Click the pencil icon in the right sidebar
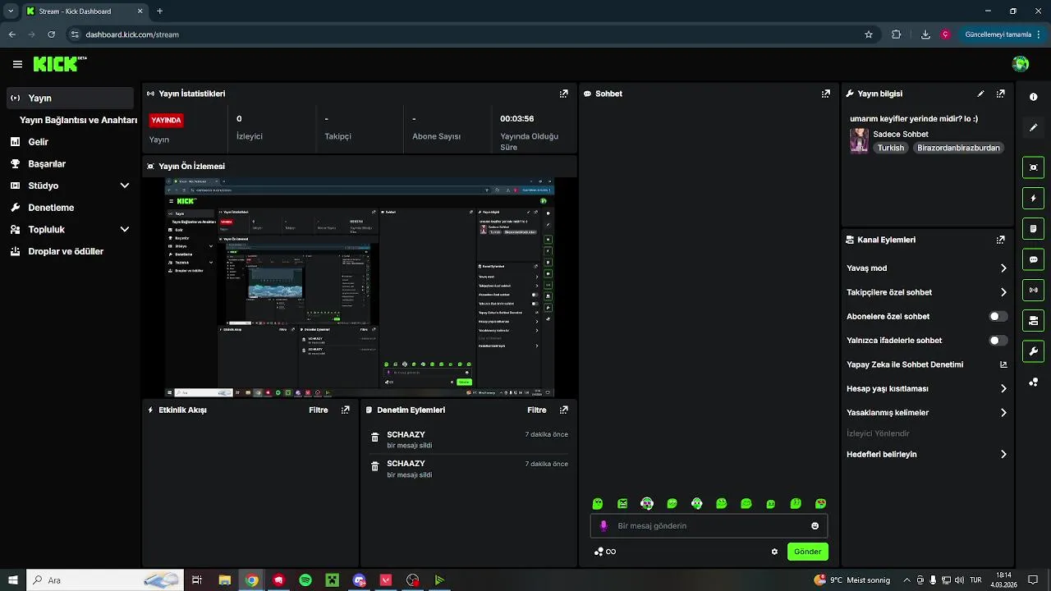Viewport: 1051px width, 591px height. coord(1033,127)
